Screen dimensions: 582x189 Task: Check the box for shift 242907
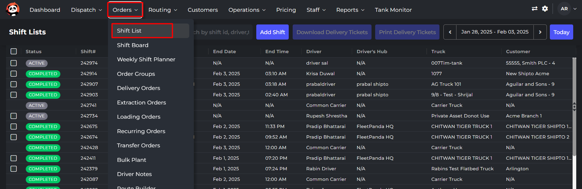pyautogui.click(x=14, y=84)
